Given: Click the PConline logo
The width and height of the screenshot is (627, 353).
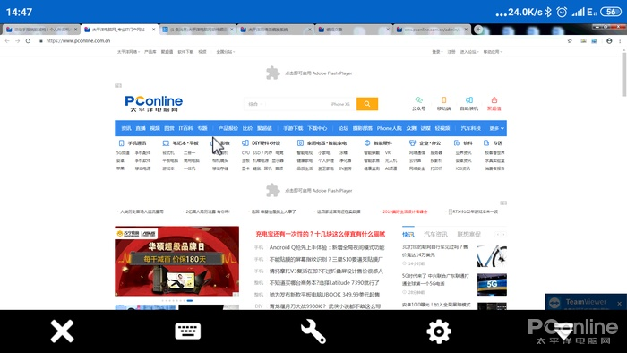Looking at the screenshot, I should tap(153, 104).
